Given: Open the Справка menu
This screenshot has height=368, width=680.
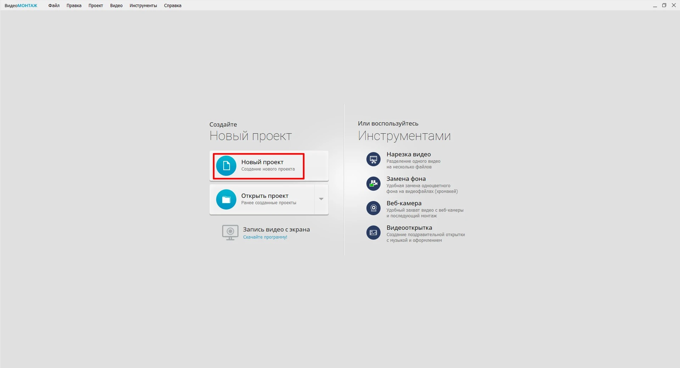Looking at the screenshot, I should click(x=173, y=6).
